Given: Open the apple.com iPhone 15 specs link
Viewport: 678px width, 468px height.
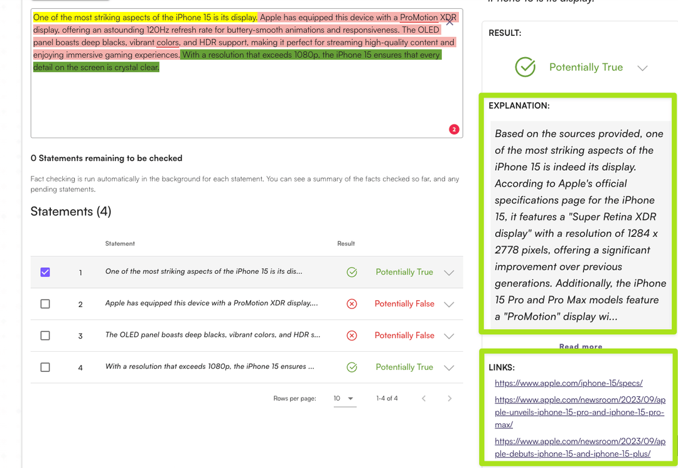Looking at the screenshot, I should 569,383.
